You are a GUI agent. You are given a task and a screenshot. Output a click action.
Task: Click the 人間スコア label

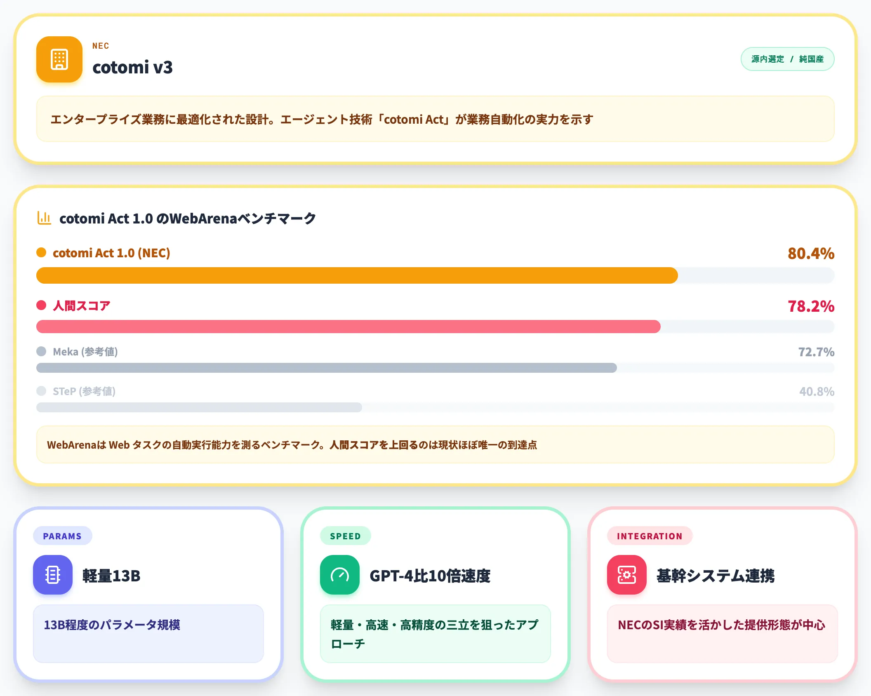pyautogui.click(x=82, y=306)
